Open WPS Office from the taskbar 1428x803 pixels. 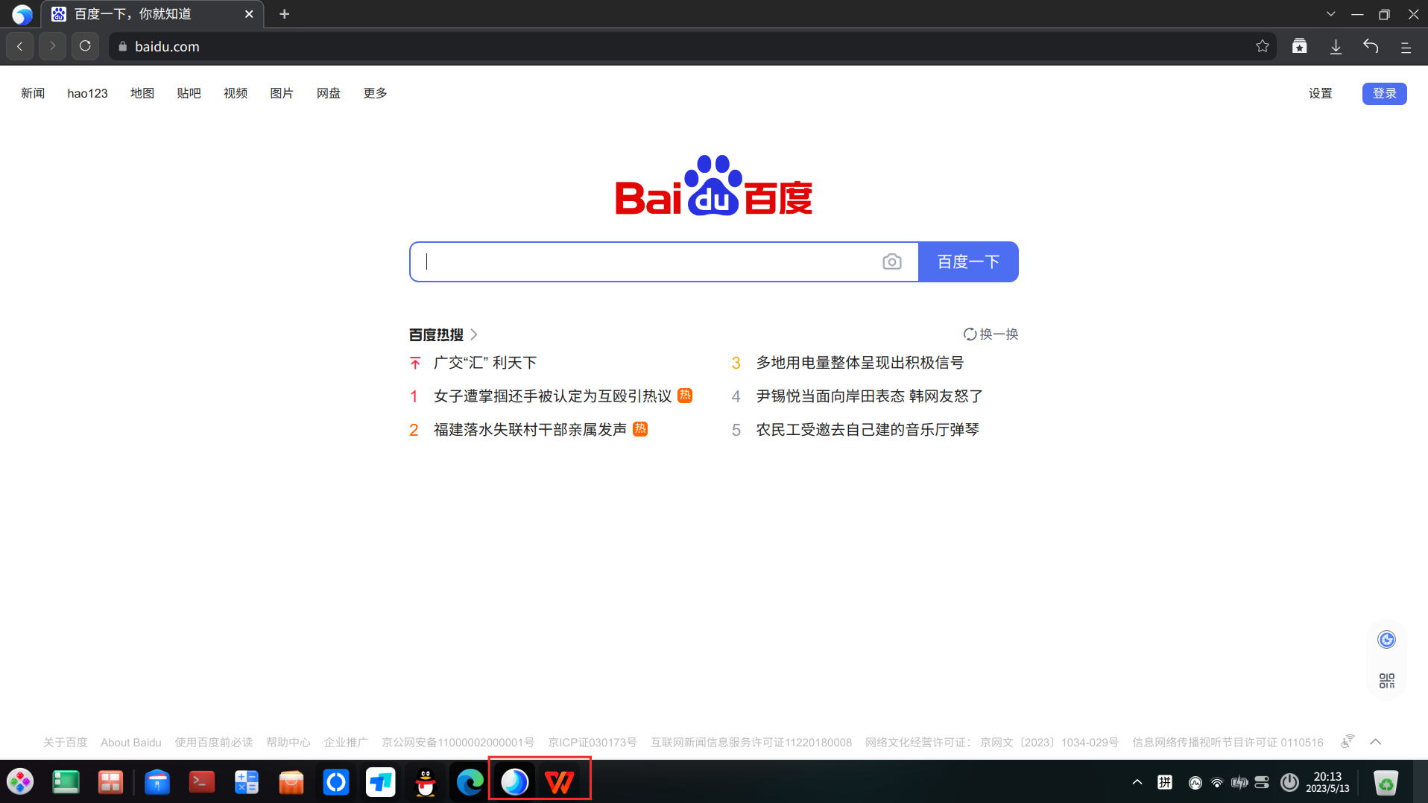(x=560, y=781)
